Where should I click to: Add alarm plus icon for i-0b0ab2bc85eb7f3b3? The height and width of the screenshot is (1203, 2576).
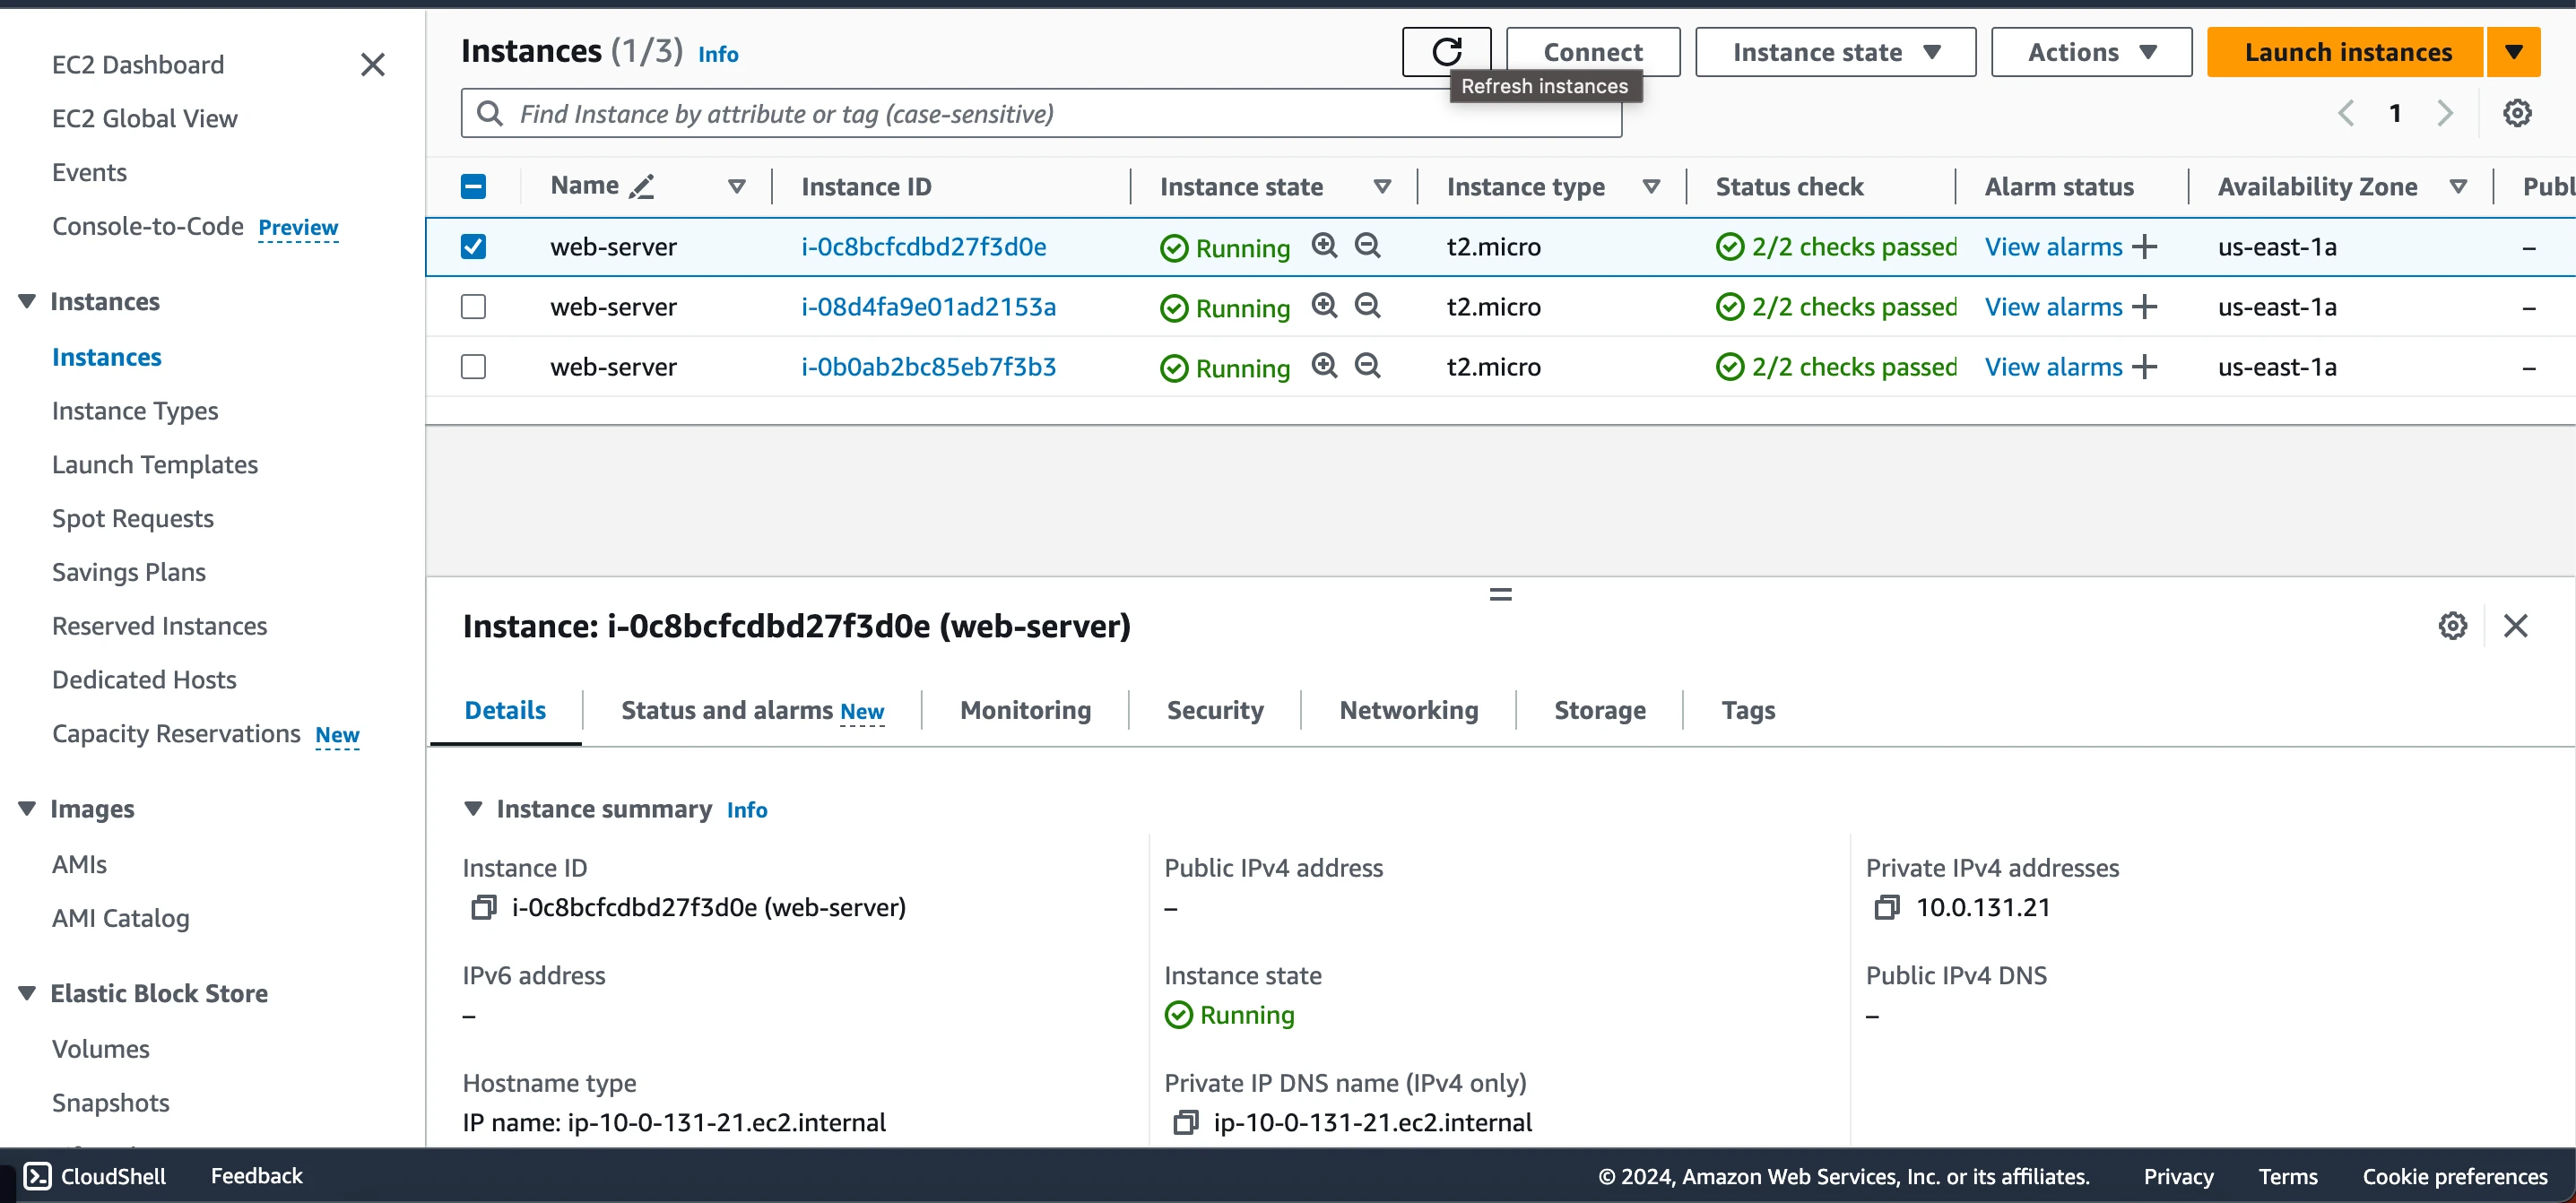[x=2144, y=367]
